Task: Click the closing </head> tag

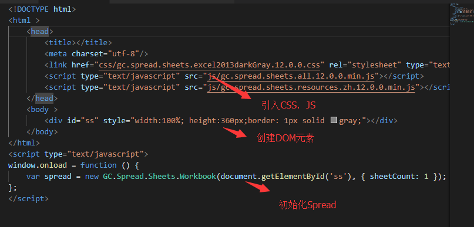Action: 42,99
